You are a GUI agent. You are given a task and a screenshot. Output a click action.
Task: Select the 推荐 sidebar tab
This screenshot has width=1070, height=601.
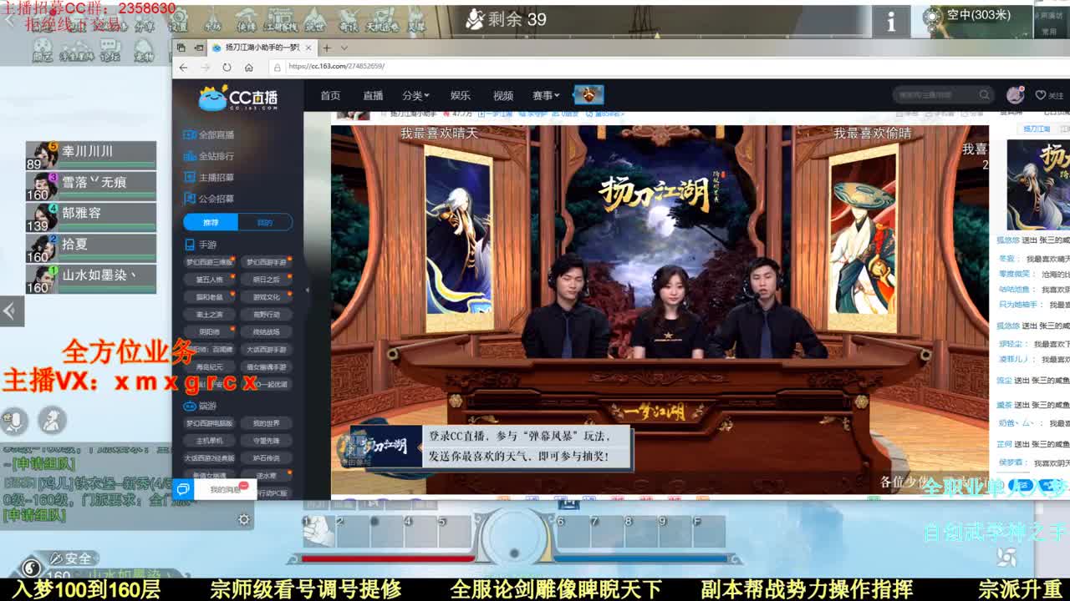coord(211,222)
